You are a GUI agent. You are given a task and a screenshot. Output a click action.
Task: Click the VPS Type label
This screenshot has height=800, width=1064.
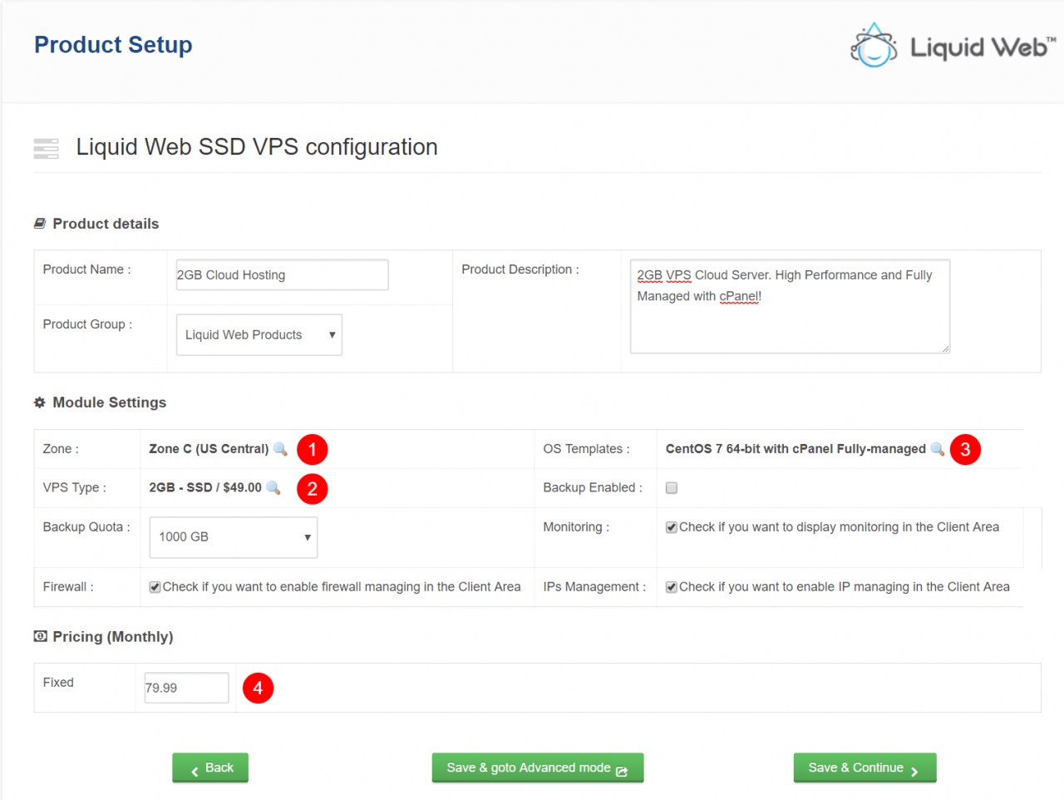[x=75, y=488]
